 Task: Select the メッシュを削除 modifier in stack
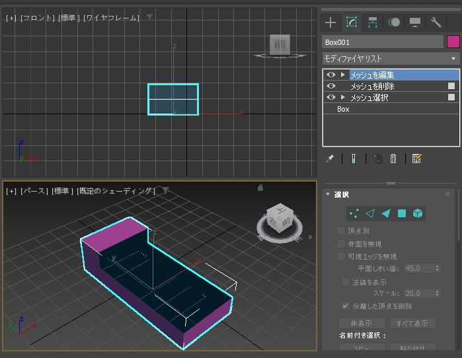[372, 87]
